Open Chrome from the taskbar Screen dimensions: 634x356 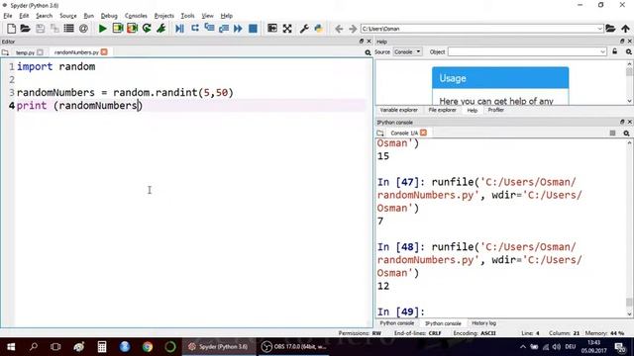pos(148,347)
